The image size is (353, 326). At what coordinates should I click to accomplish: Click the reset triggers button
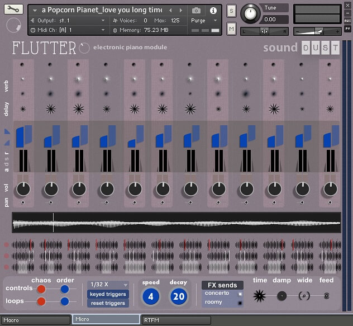point(108,303)
